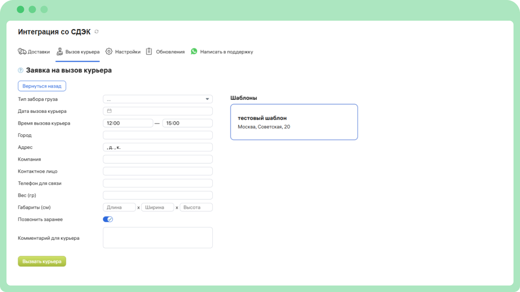
Task: Focus the Адрес input field
Action: point(158,147)
